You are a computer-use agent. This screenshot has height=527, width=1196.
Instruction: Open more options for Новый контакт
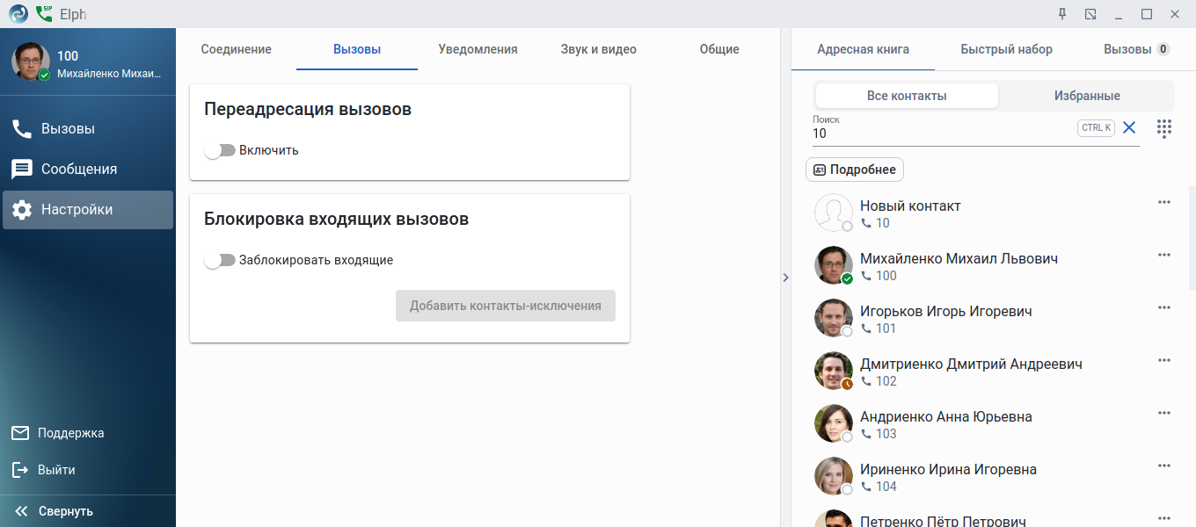1164,203
